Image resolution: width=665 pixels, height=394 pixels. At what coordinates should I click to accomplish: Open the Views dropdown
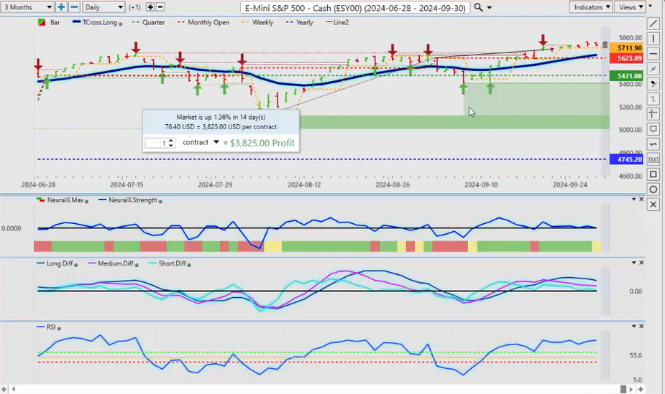coord(630,7)
